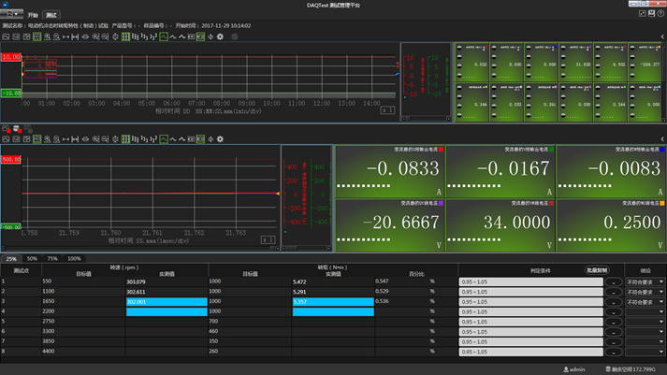Open the app menu dropdown at top-left
Image resolution: width=667 pixels, height=375 pixels.
10,15
